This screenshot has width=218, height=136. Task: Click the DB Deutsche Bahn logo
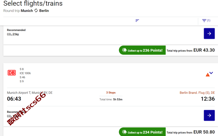(x=12, y=73)
